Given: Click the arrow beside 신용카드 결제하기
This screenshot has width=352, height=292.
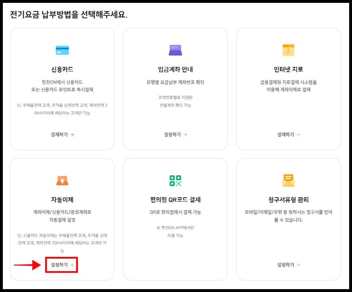Looking at the screenshot, I should (x=72, y=134).
